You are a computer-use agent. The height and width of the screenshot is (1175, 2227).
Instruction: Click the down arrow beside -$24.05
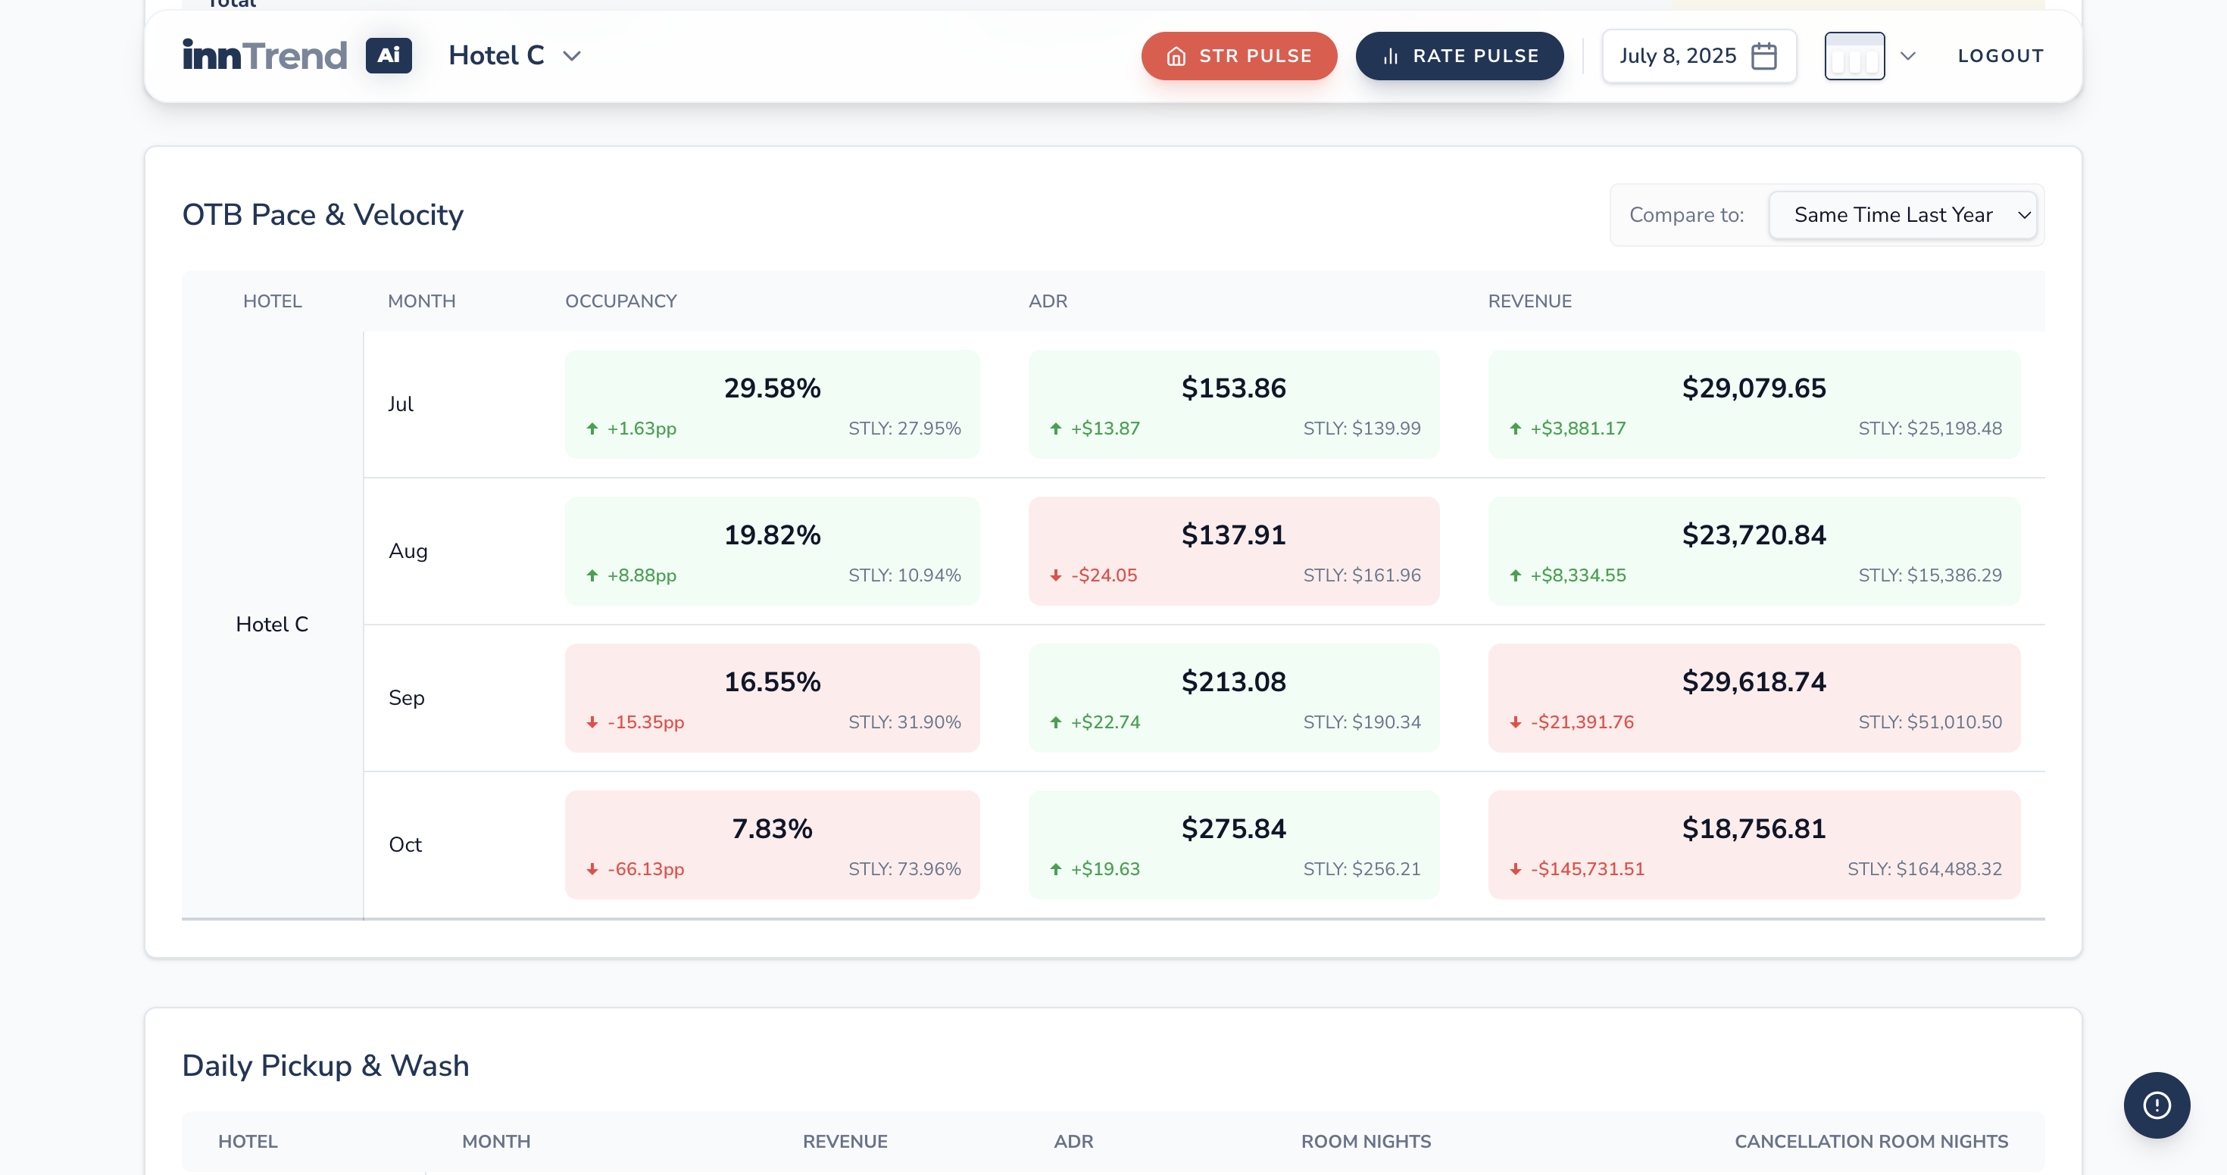tap(1056, 575)
